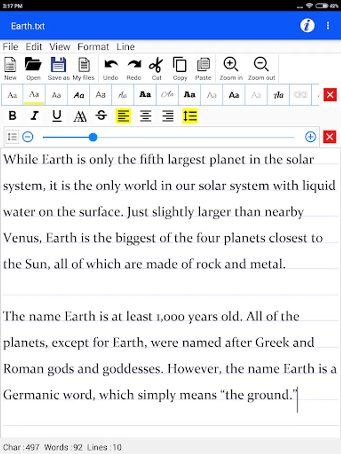Click the Words :92 status entry
The width and height of the screenshot is (341, 454).
tap(63, 447)
